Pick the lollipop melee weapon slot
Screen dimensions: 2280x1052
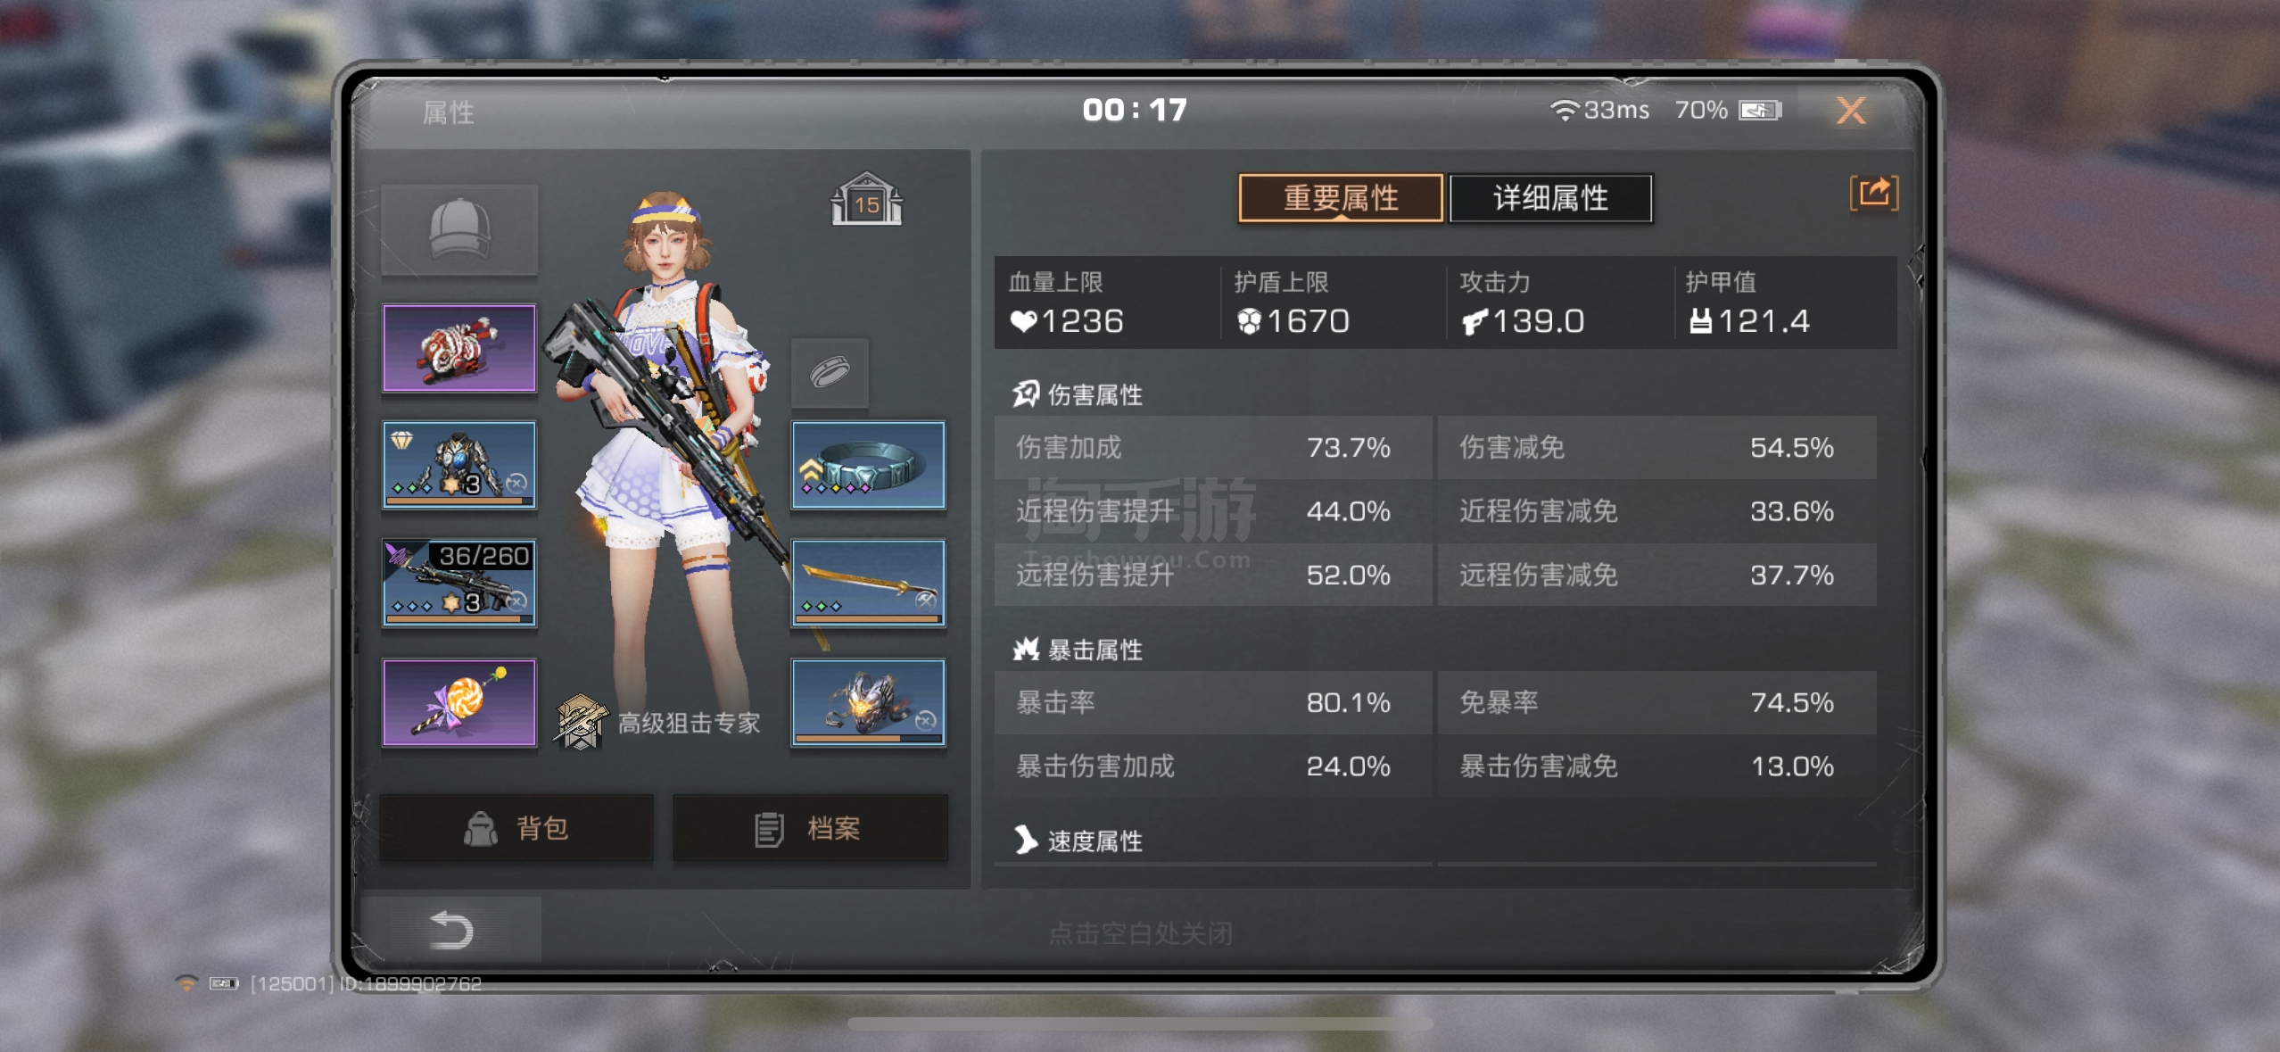[x=459, y=703]
